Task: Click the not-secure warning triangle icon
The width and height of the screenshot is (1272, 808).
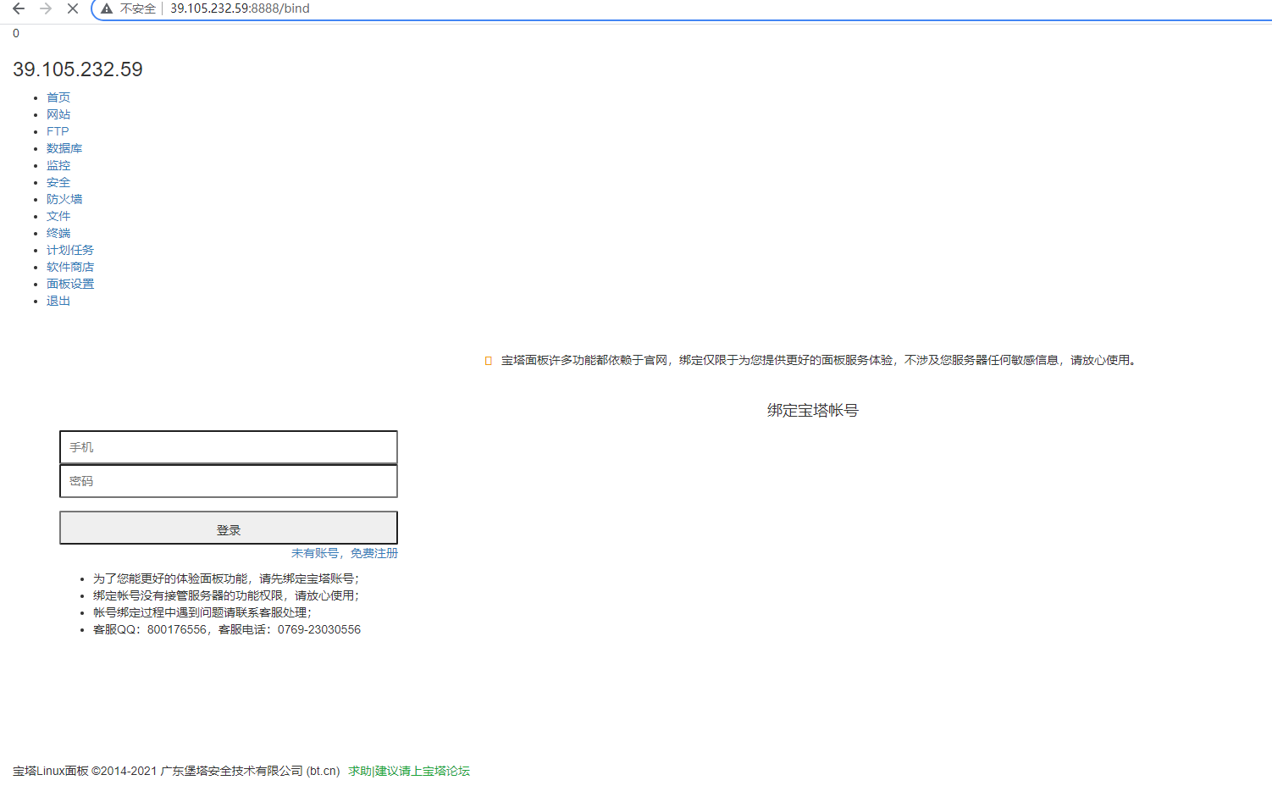Action: tap(107, 8)
